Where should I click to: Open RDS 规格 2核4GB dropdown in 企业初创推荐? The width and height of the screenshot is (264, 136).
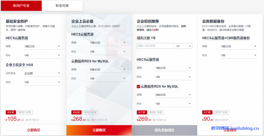click(x=174, y=95)
